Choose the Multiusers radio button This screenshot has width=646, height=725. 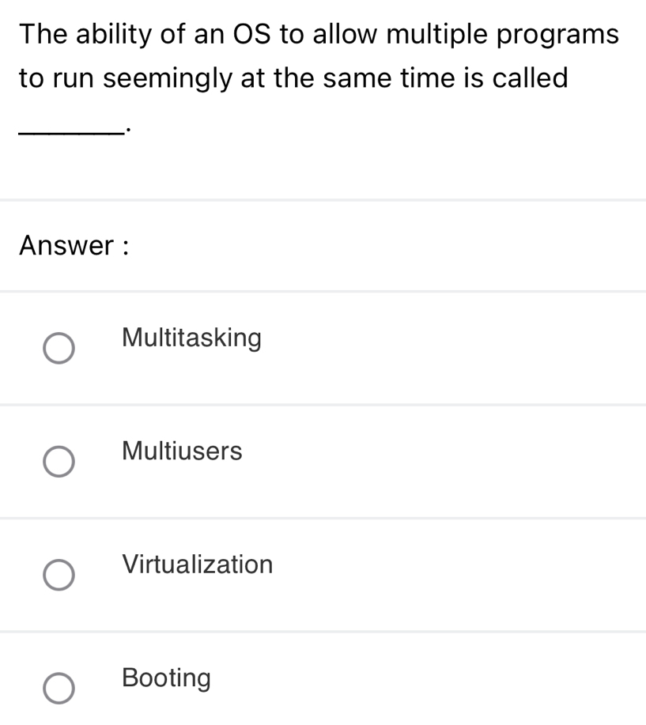pos(59,462)
